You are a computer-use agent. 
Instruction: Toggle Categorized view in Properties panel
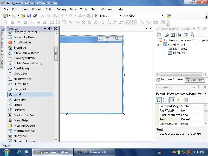(159, 100)
